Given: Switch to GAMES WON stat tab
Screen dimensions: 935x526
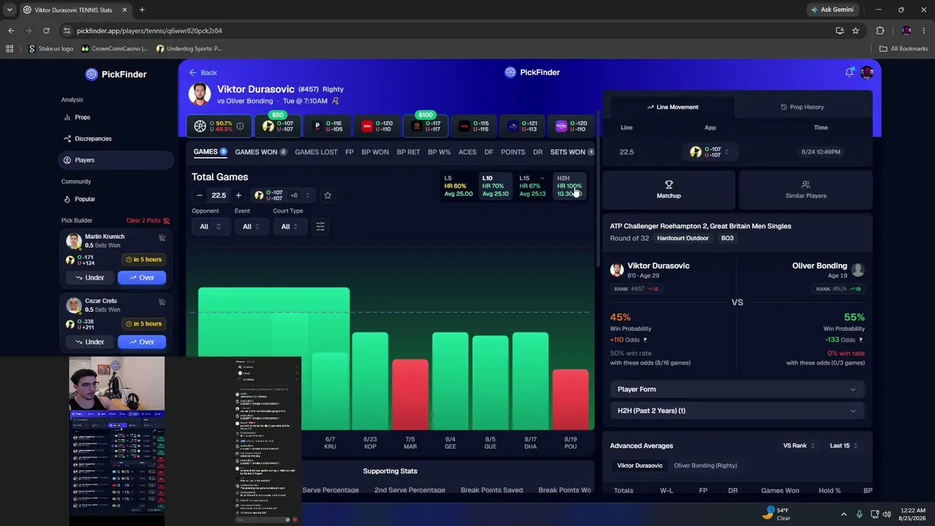Looking at the screenshot, I should tap(261, 152).
